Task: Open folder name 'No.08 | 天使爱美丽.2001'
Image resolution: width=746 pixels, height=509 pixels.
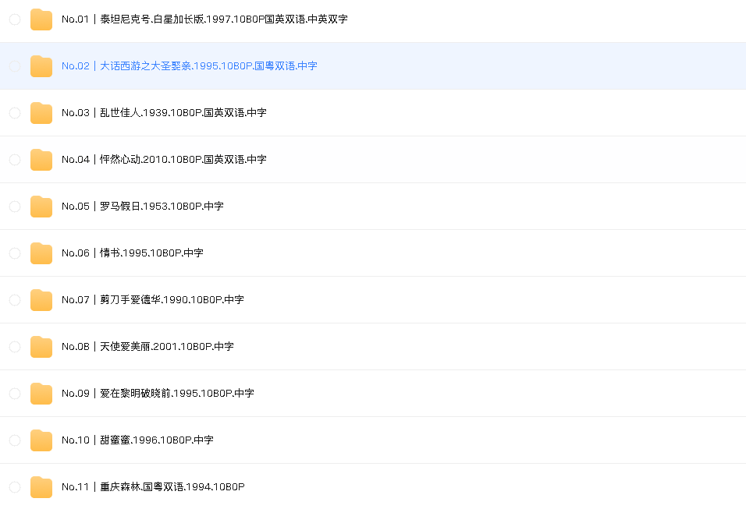Action: click(x=147, y=347)
